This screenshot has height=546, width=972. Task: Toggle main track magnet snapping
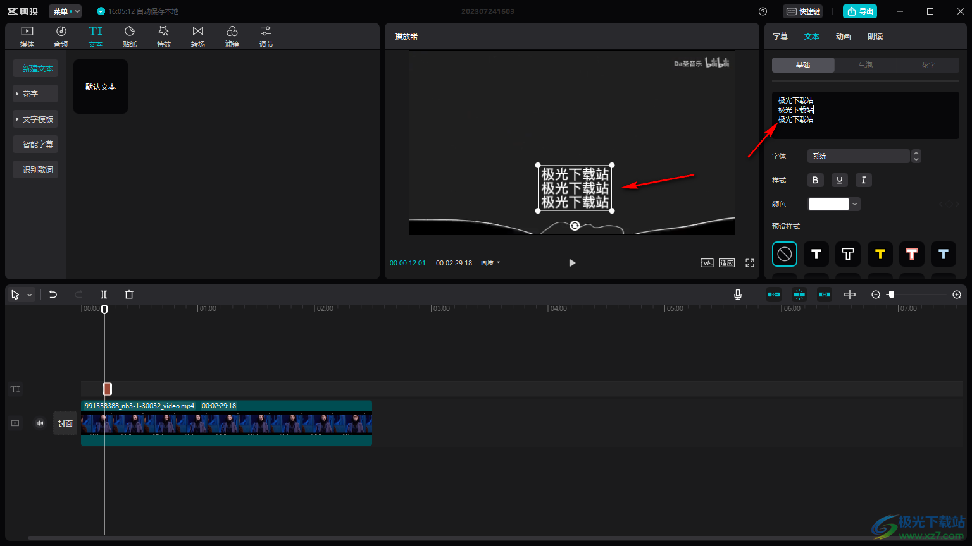click(774, 294)
